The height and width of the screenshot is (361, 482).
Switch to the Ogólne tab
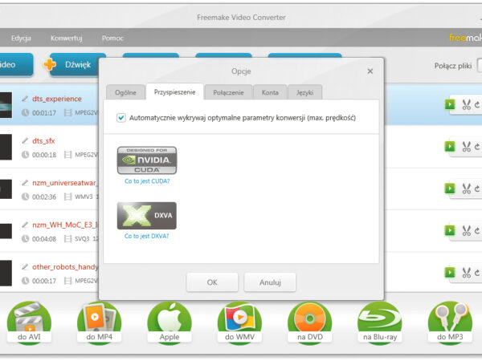click(125, 92)
